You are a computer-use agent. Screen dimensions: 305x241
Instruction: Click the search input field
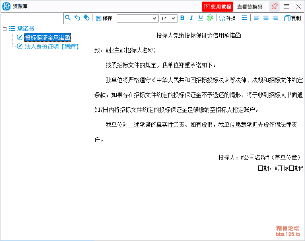32,18
